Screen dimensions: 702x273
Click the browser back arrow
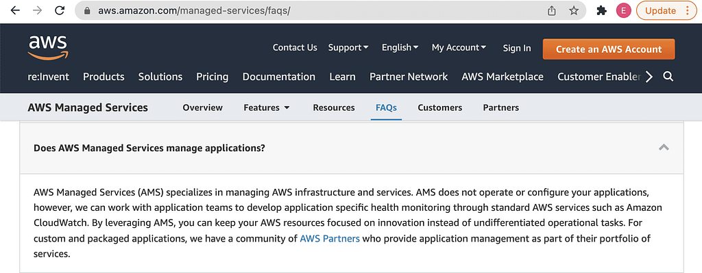click(15, 11)
